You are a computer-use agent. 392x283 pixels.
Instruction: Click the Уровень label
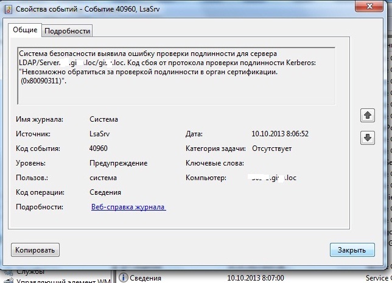coord(31,163)
